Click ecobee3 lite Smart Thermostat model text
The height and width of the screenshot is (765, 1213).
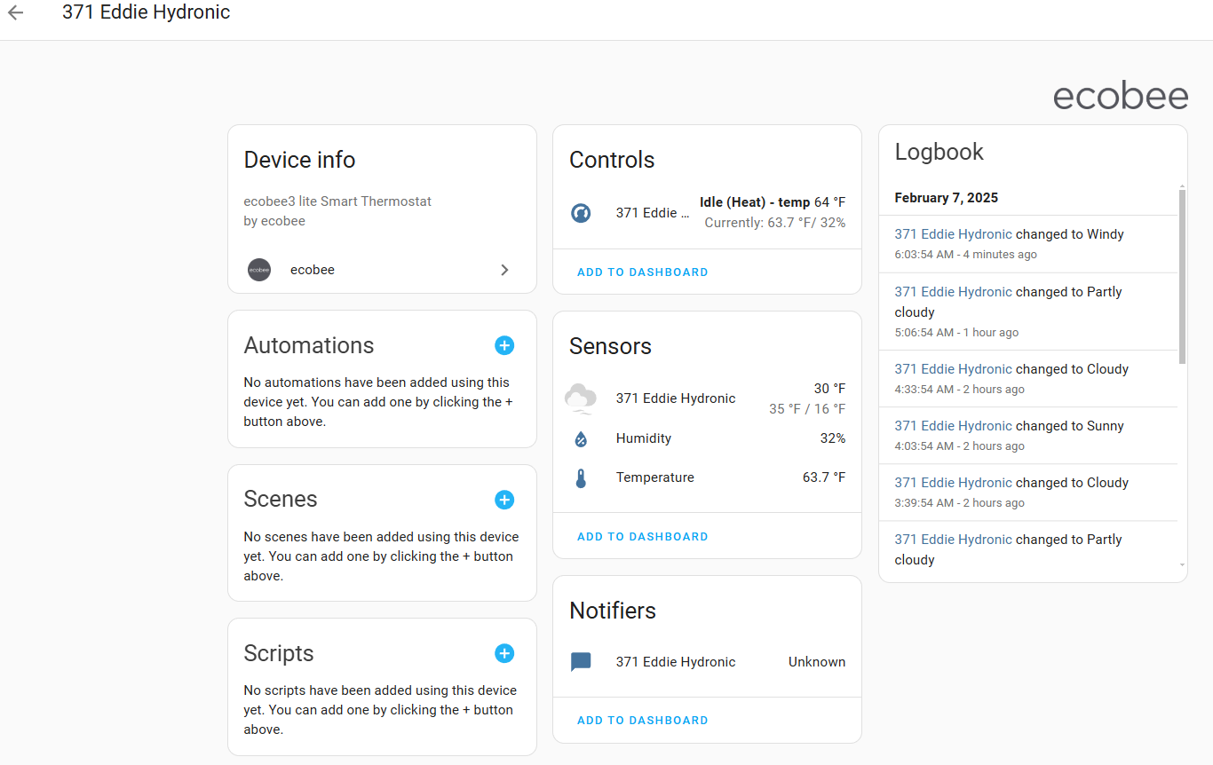[337, 201]
